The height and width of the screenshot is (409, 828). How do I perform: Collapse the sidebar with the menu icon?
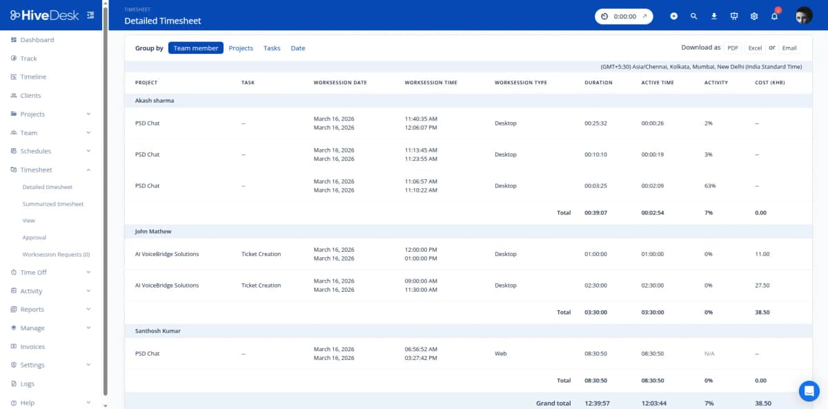90,14
